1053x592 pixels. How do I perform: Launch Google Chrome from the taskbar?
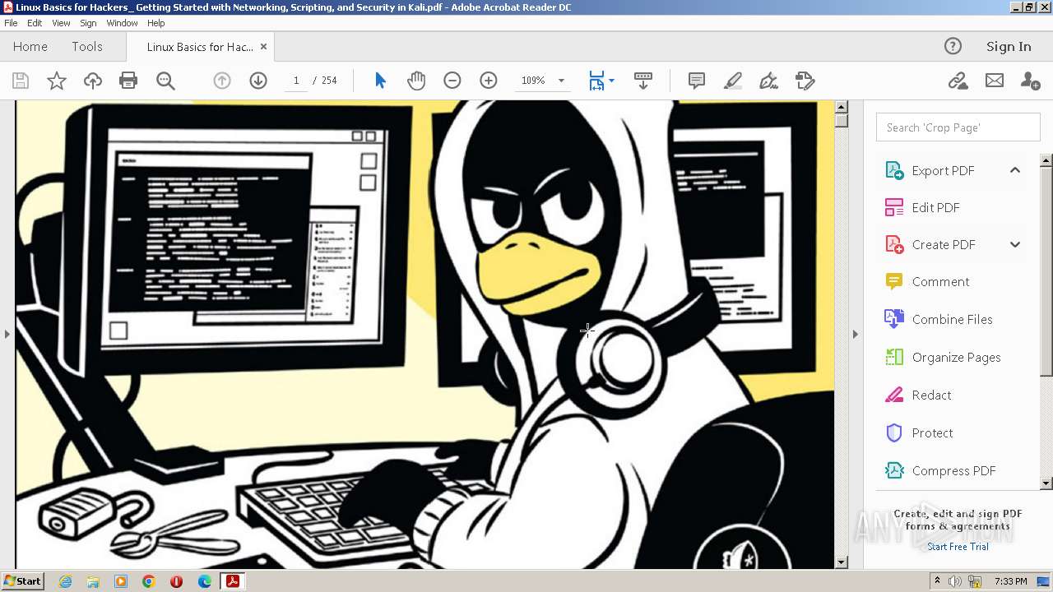coord(149,581)
